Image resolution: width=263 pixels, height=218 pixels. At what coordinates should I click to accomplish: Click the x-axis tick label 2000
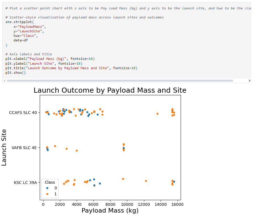[60, 204]
